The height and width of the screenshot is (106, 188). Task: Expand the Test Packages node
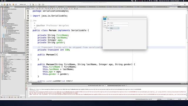[2, 34]
